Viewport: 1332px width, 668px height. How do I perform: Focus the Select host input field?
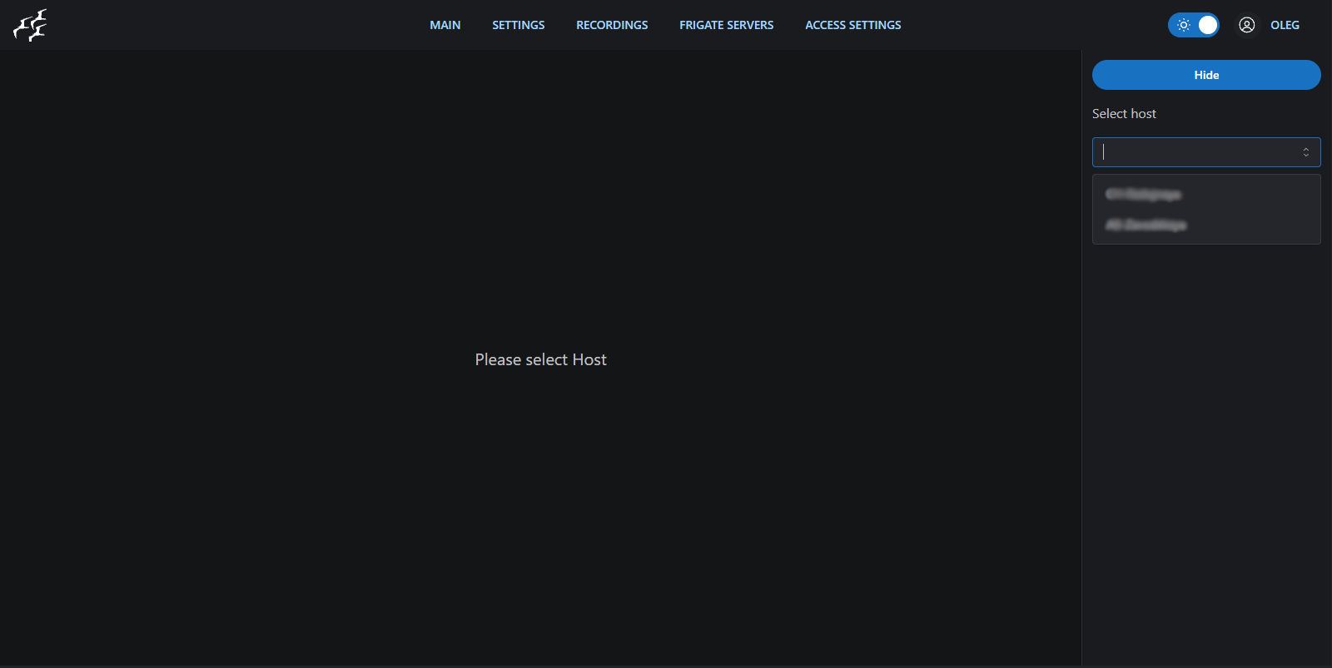point(1199,152)
